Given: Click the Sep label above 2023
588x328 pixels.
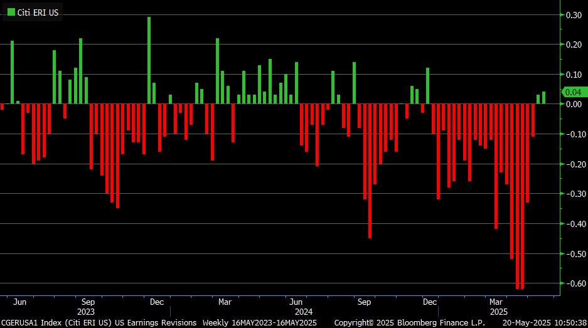Looking at the screenshot, I should [88, 302].
